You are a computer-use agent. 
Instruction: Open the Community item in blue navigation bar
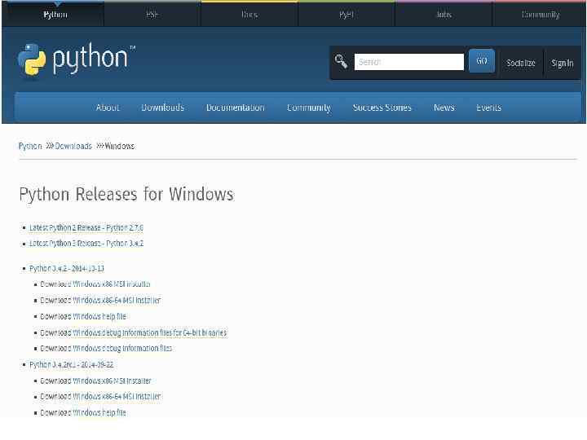pyautogui.click(x=309, y=108)
